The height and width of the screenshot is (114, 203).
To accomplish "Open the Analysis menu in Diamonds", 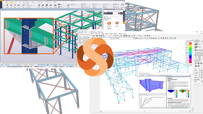I will (111, 33).
